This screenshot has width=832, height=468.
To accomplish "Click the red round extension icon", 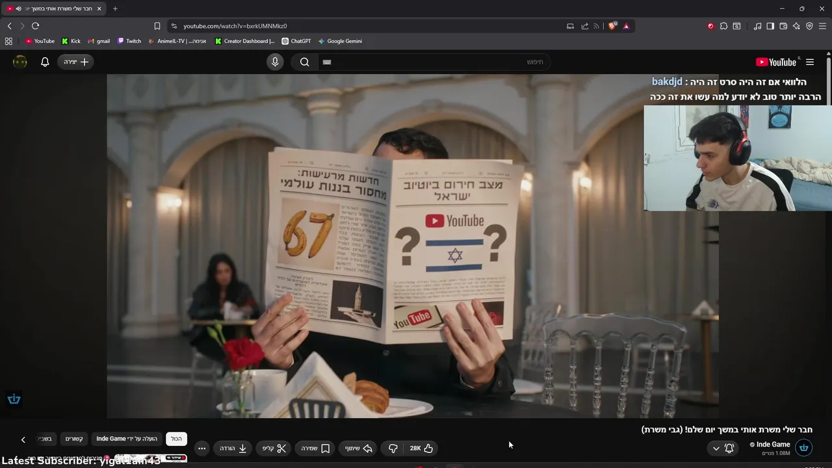I will coord(710,26).
